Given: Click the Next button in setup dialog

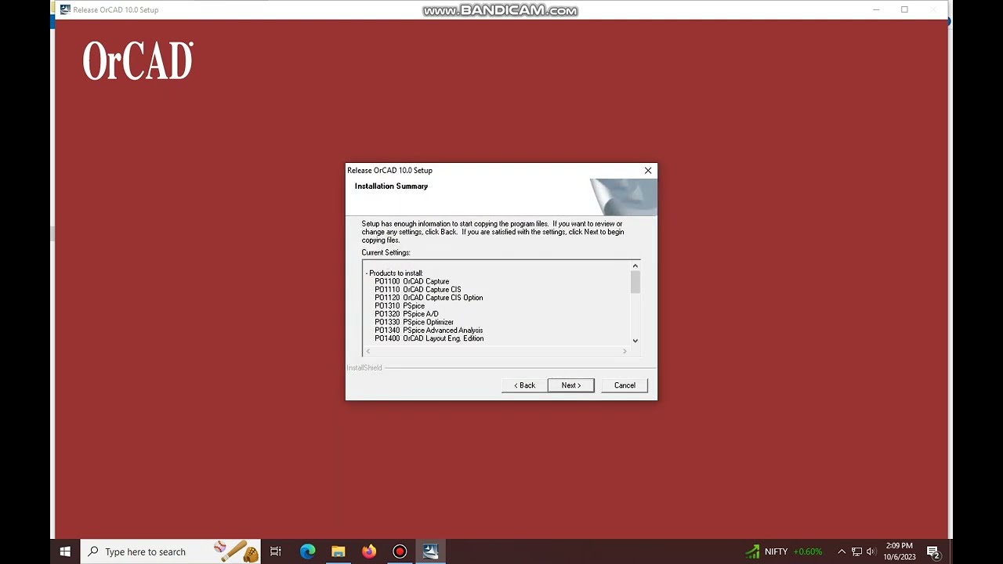Looking at the screenshot, I should pos(570,385).
